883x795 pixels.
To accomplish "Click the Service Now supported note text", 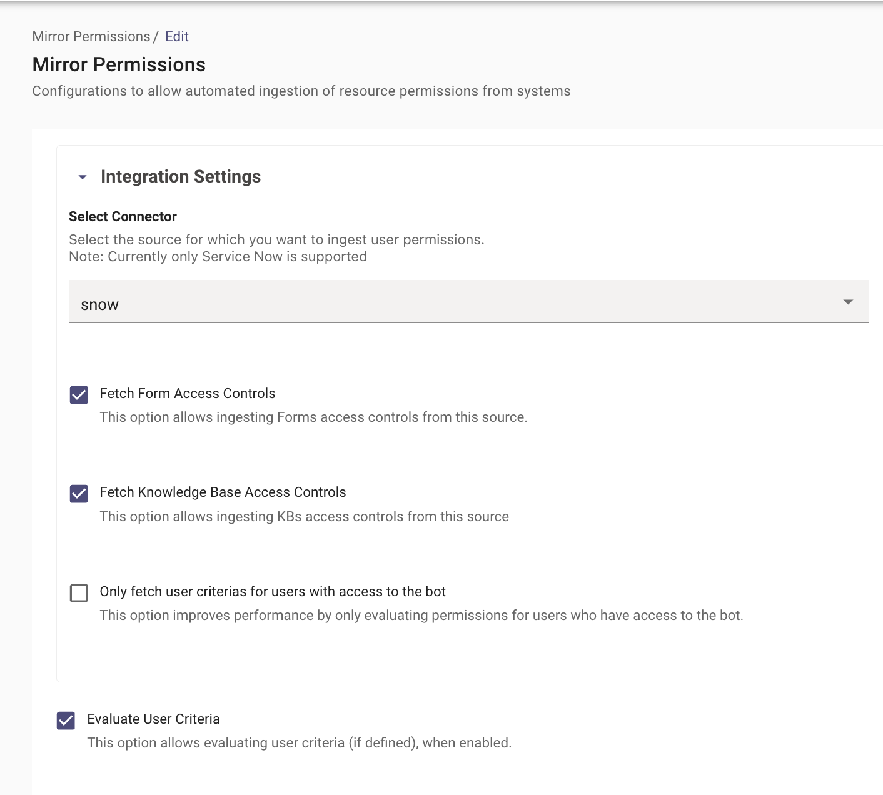I will point(218,257).
